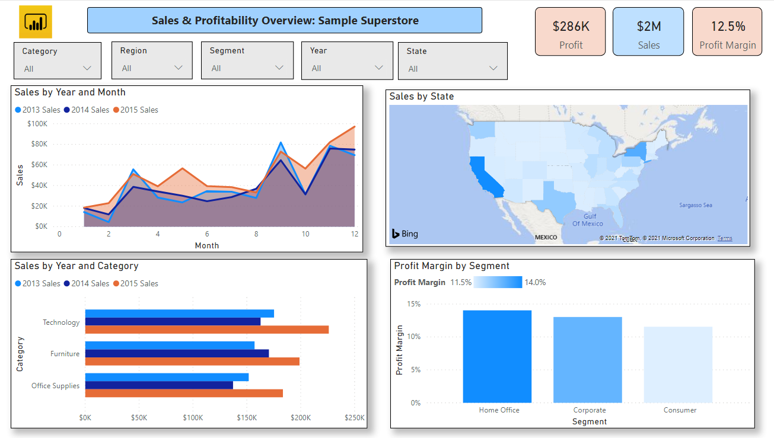The image size is (774, 438).
Task: Click the Profit Margin gradient legend bar
Action: pos(497,282)
